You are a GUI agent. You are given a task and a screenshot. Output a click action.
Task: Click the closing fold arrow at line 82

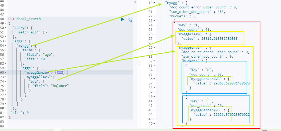pos(6,117)
